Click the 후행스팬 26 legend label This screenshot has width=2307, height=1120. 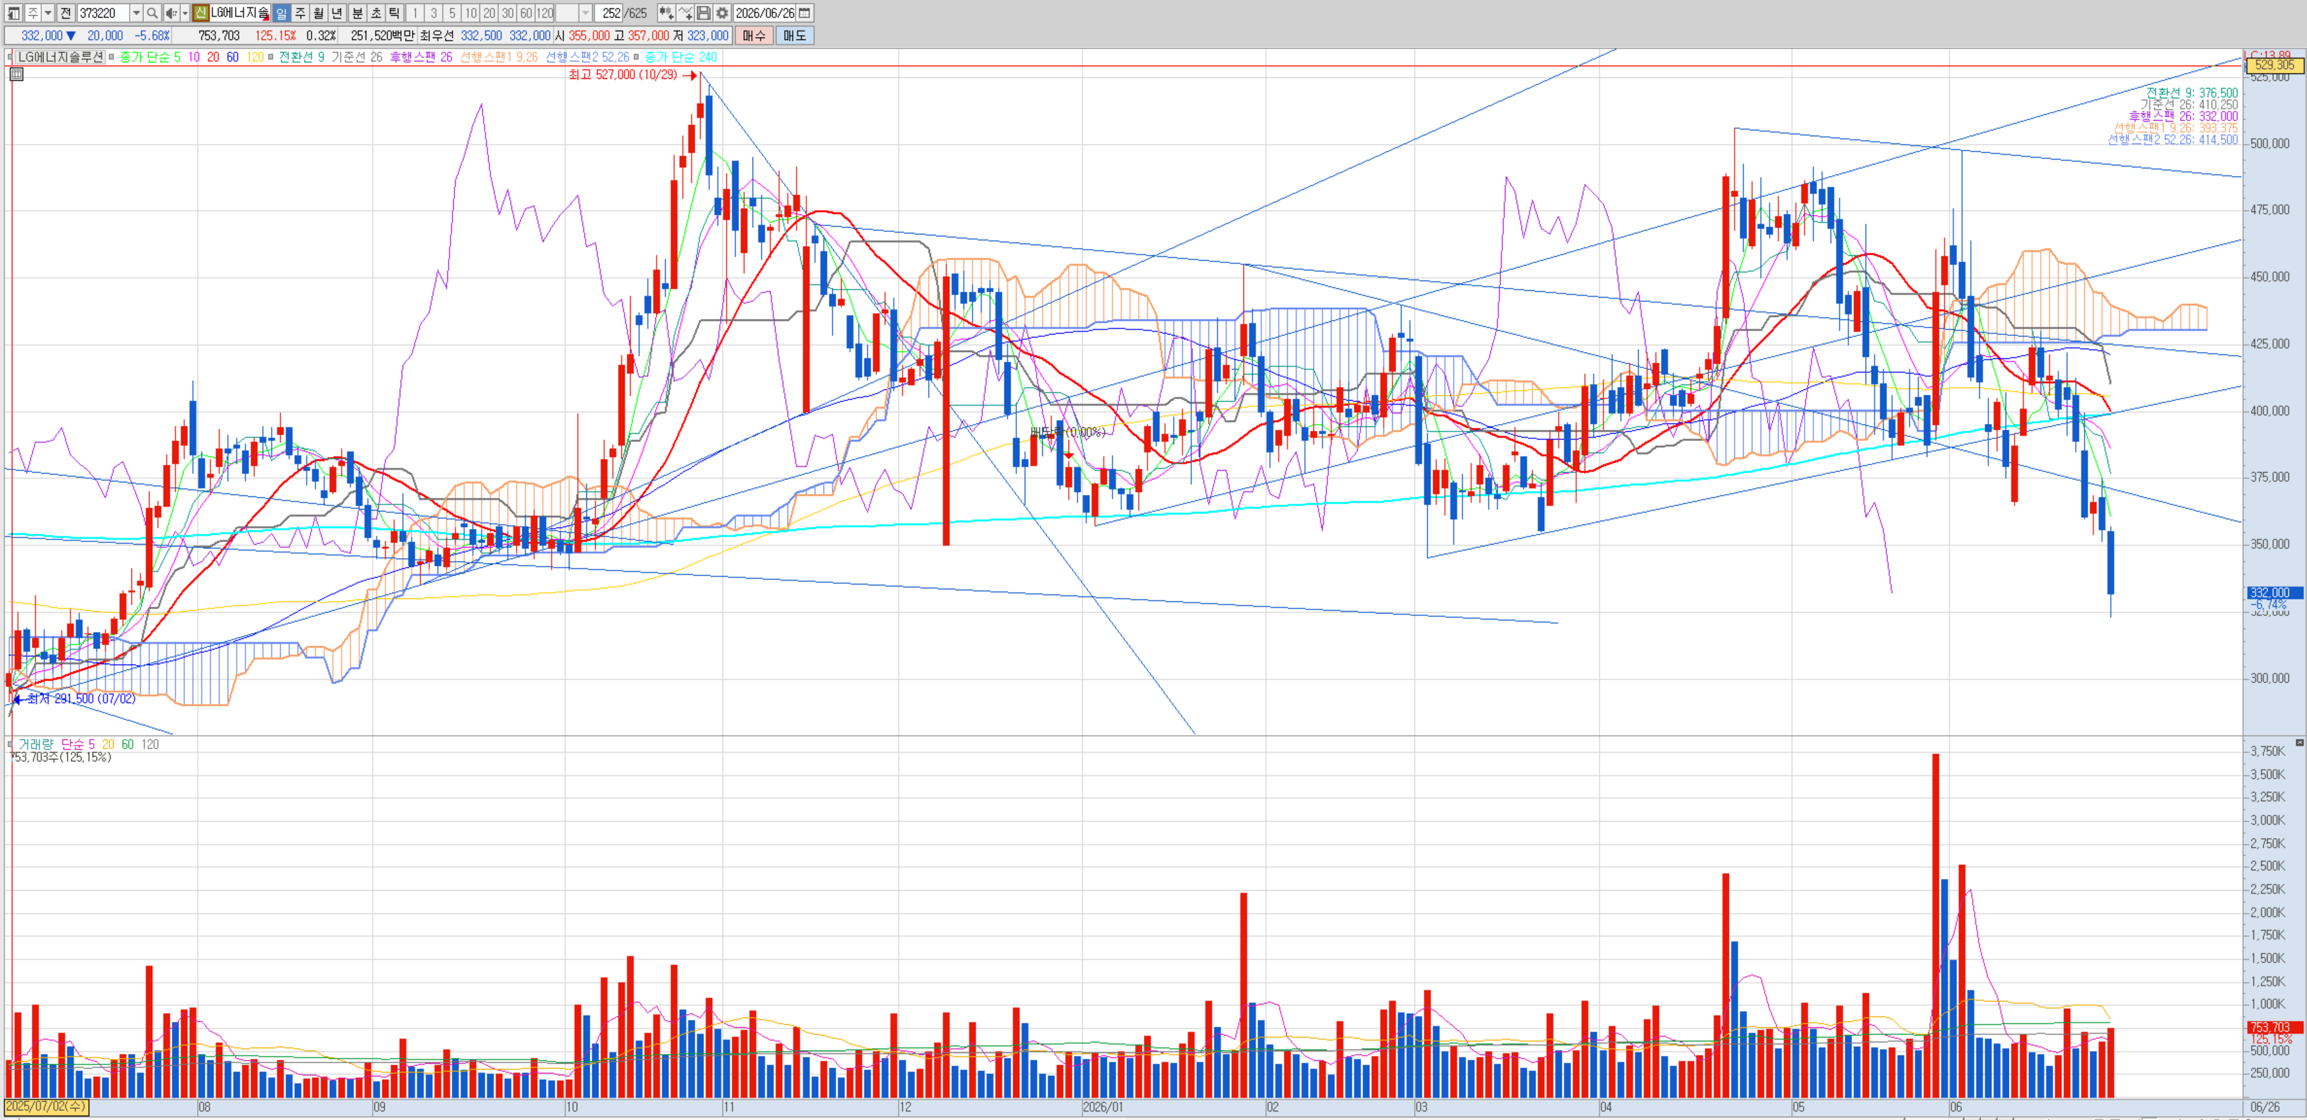(x=421, y=56)
